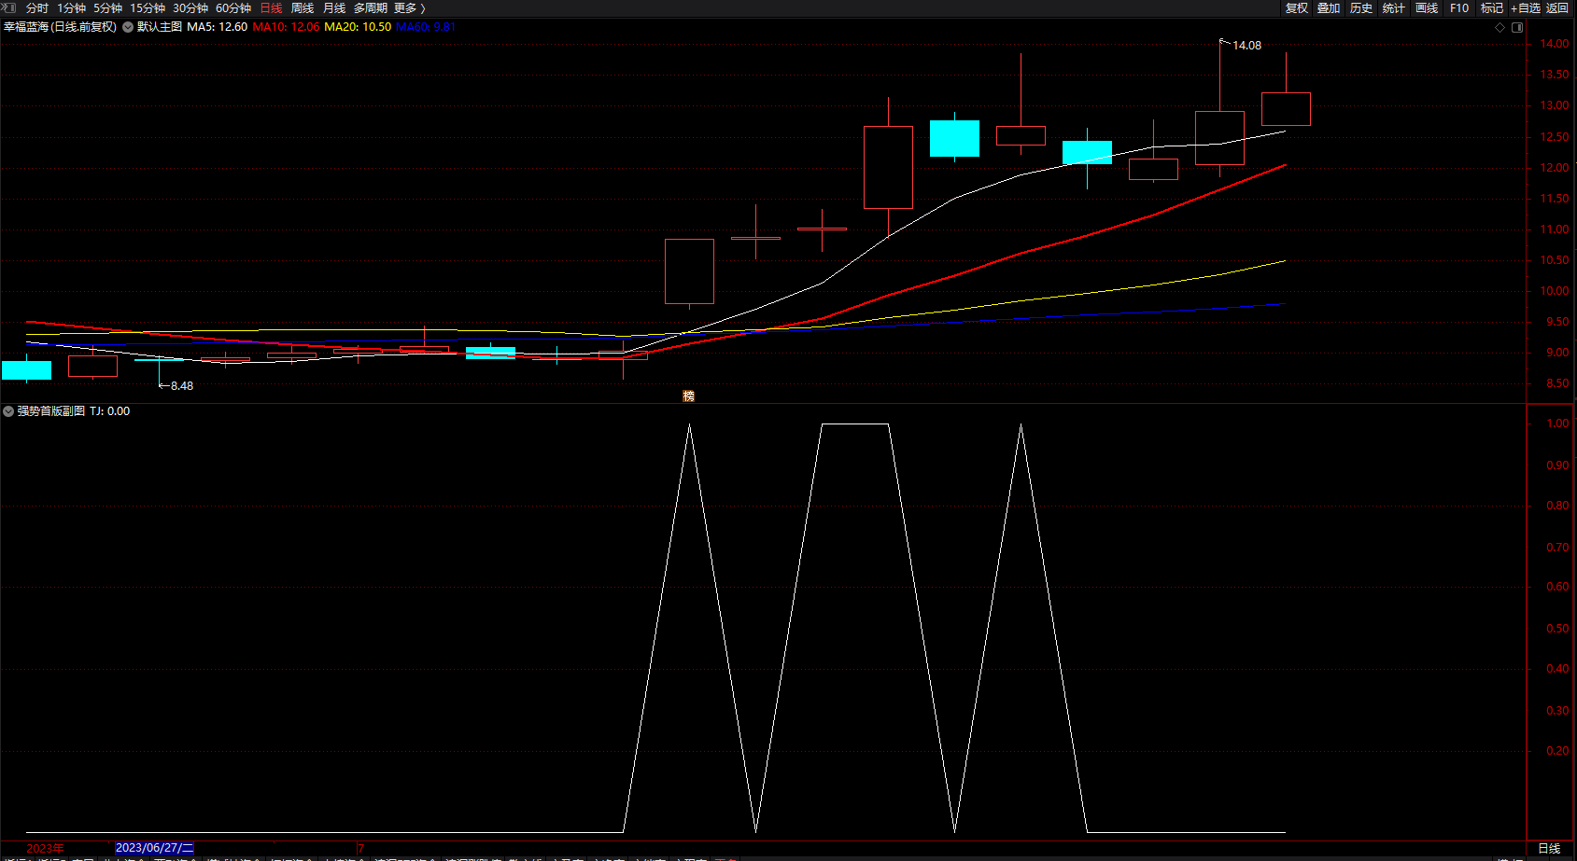Click the 日线 label at bottom-right corner
This screenshot has width=1577, height=861.
tap(1549, 848)
